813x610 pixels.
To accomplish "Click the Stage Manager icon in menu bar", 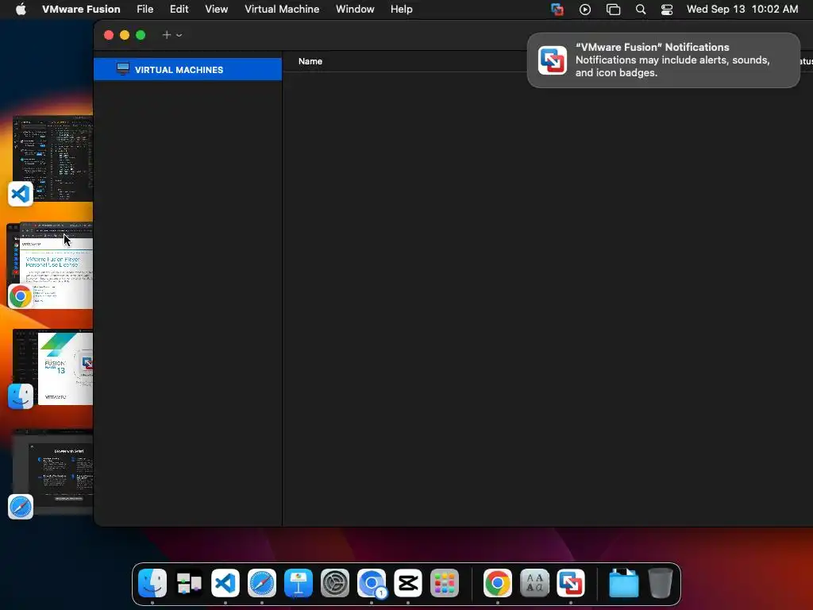I will pos(614,10).
